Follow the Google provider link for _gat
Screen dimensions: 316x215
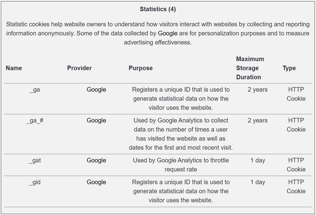(x=96, y=160)
